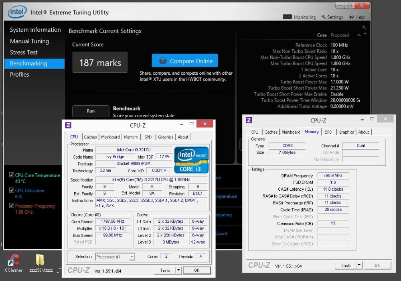401x281 pixels.
Task: Switch to SPD tab in Memory window
Action: [328, 132]
